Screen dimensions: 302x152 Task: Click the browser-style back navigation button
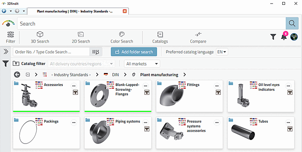point(4,11)
